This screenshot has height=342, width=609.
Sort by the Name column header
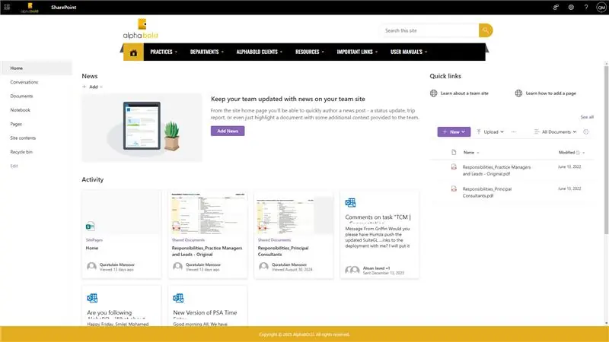471,153
